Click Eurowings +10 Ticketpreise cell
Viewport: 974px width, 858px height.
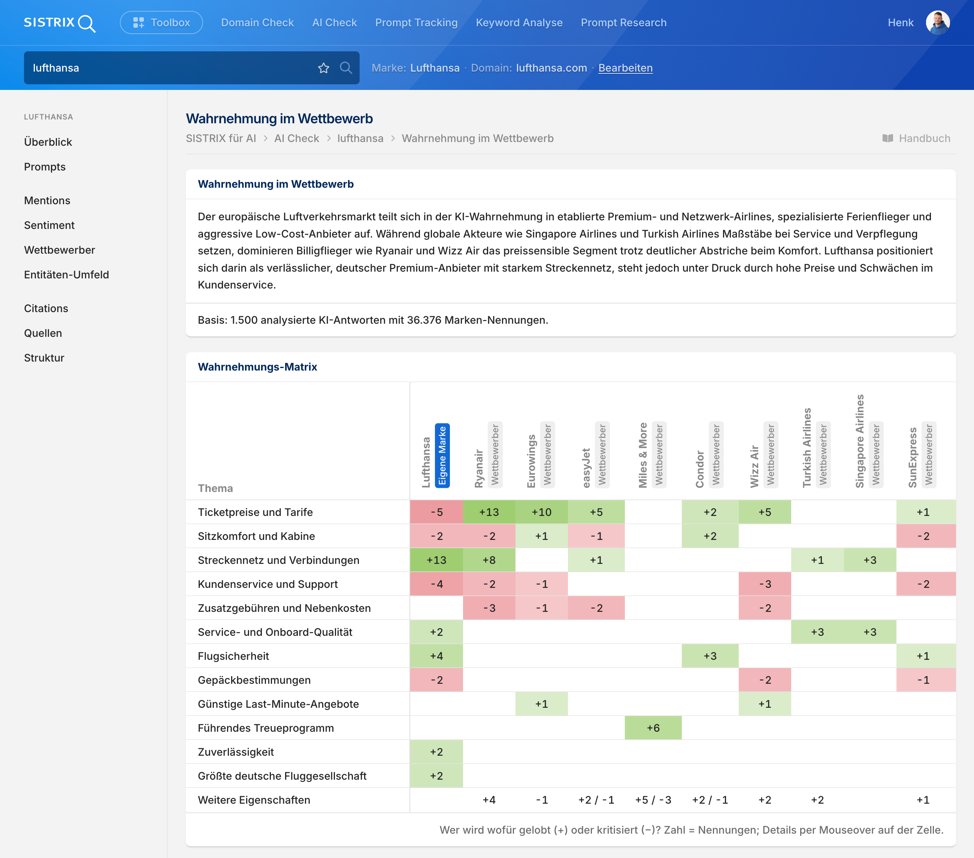click(541, 512)
